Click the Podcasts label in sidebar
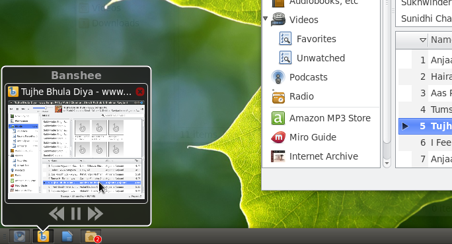This screenshot has width=452, height=244. coord(309,77)
